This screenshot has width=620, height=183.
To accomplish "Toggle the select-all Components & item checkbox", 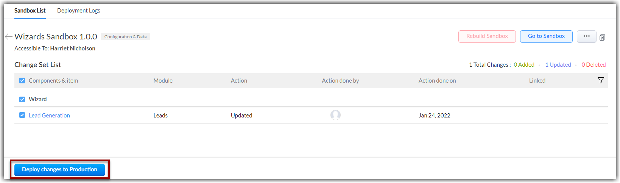I will [22, 80].
